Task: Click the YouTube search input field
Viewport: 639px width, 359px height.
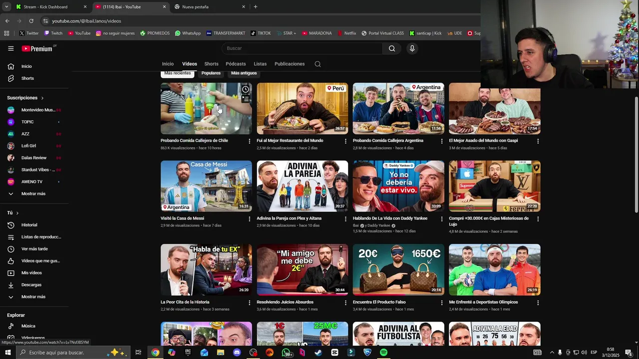Action: point(302,48)
